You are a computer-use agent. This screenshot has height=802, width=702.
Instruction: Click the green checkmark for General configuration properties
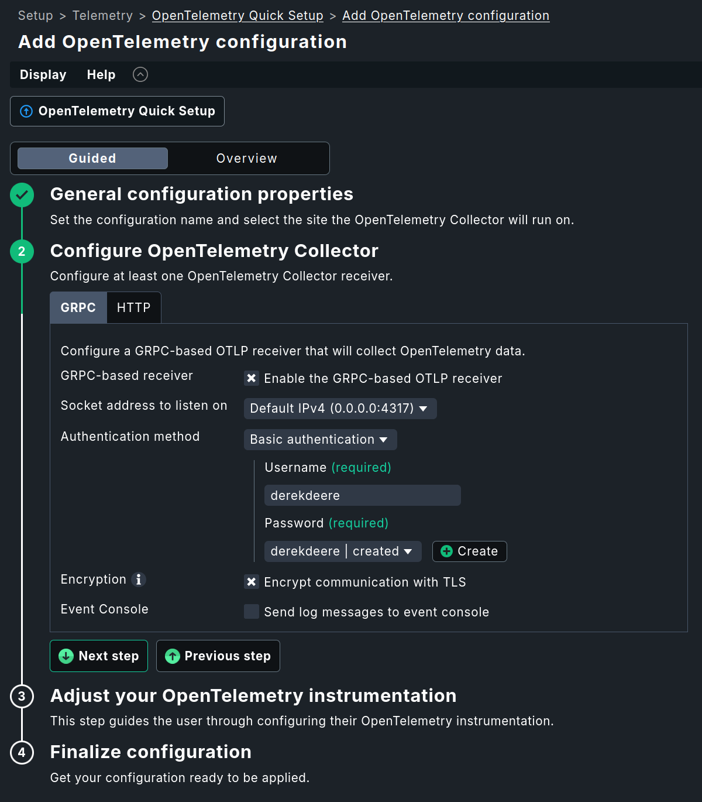(22, 195)
